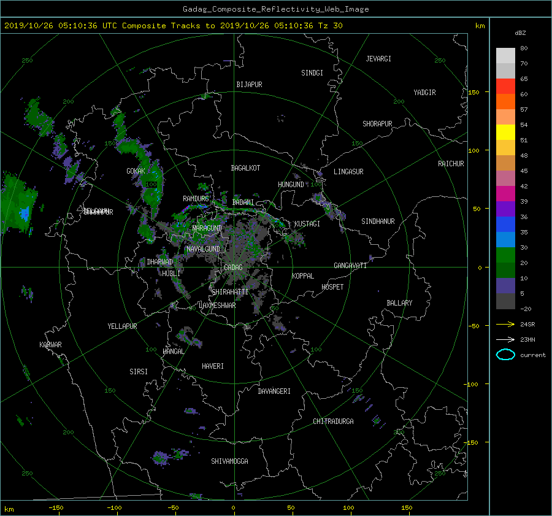Click the white 23MN track arrow in legend

505,339
